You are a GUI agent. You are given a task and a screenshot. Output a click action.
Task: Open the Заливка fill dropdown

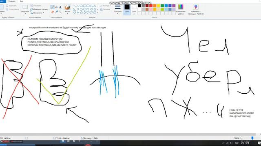click(106, 9)
